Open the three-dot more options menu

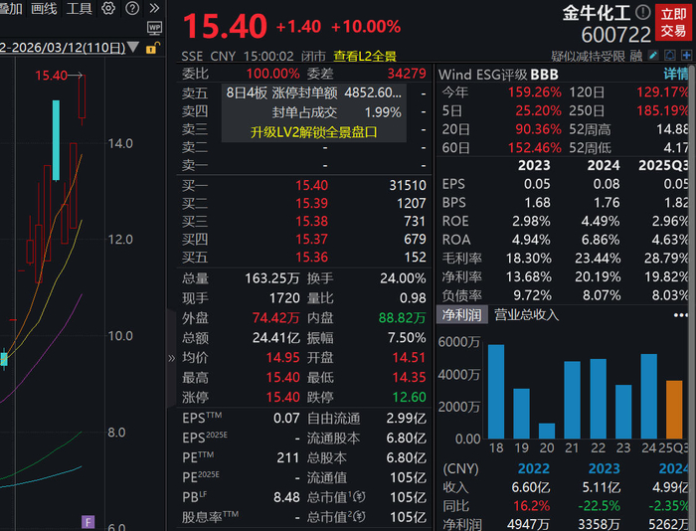680,315
